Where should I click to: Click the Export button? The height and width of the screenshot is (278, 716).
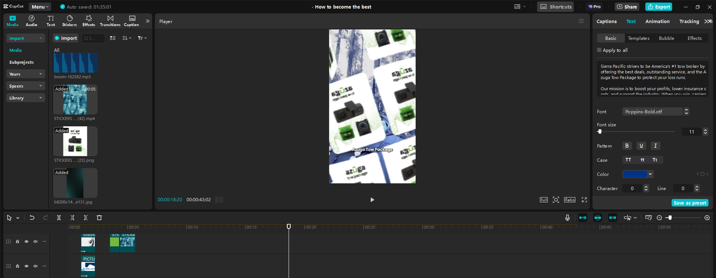659,7
